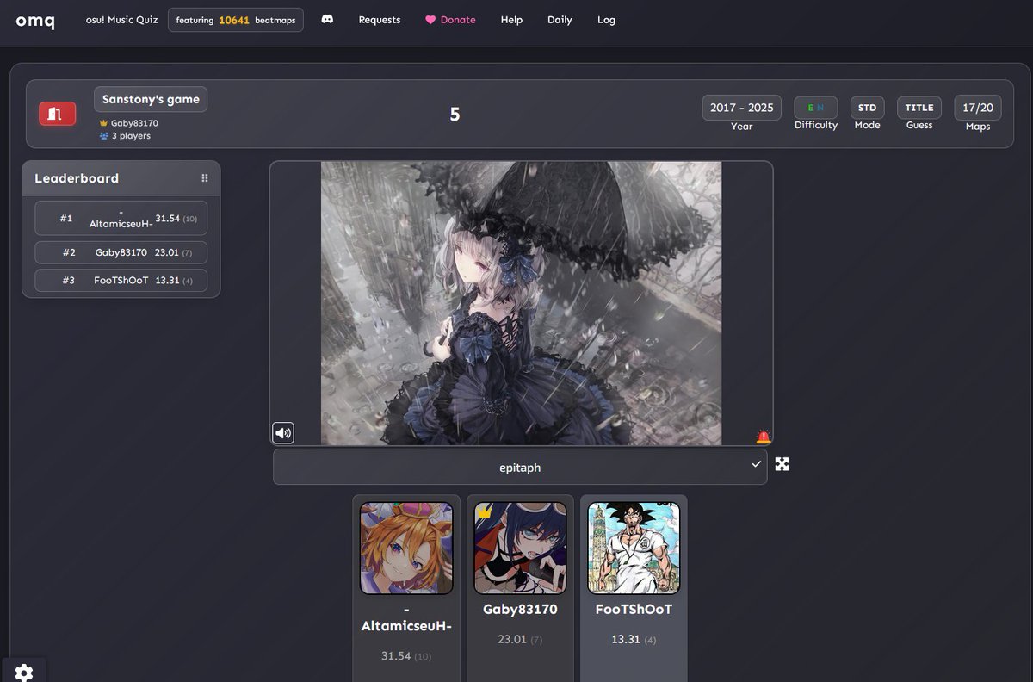Screen dimensions: 1033x682
Task: Open the Log page
Action: click(606, 20)
